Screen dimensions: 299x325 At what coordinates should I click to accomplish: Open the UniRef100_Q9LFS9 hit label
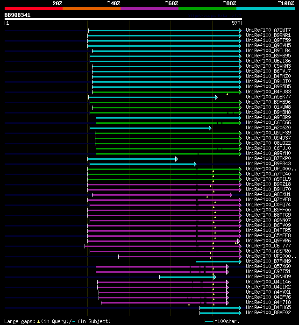tap(268, 133)
